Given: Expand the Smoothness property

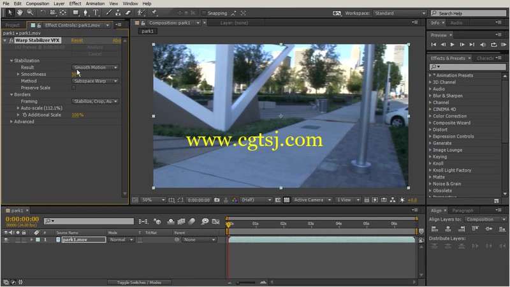Looking at the screenshot, I should click(x=18, y=74).
